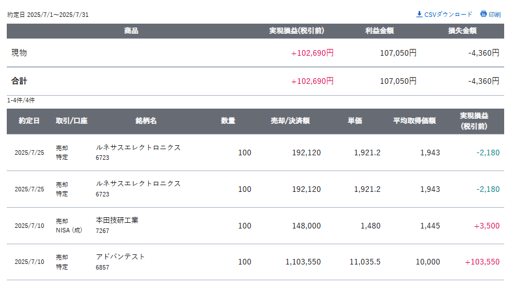Click the 1,103,550 sale amount cell
This screenshot has height=287, width=516.
tap(303, 262)
